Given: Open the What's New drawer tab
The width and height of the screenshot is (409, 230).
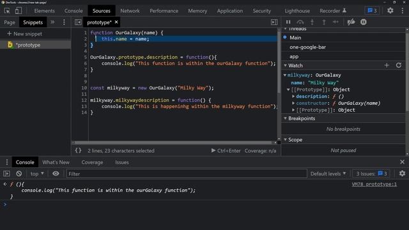Looking at the screenshot, I should pyautogui.click(x=56, y=162).
